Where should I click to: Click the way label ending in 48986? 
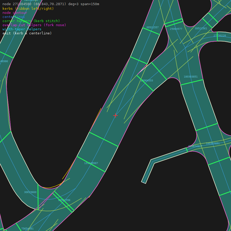[x=3, y=61]
